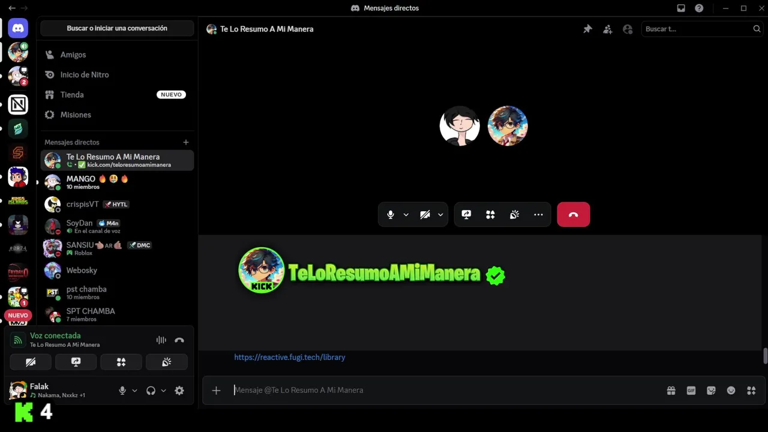Open more call options ellipsis

click(x=538, y=215)
